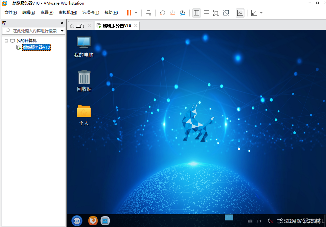This screenshot has width=326, height=227.
Task: Launch Firefox from the guest taskbar
Action: pos(93,221)
